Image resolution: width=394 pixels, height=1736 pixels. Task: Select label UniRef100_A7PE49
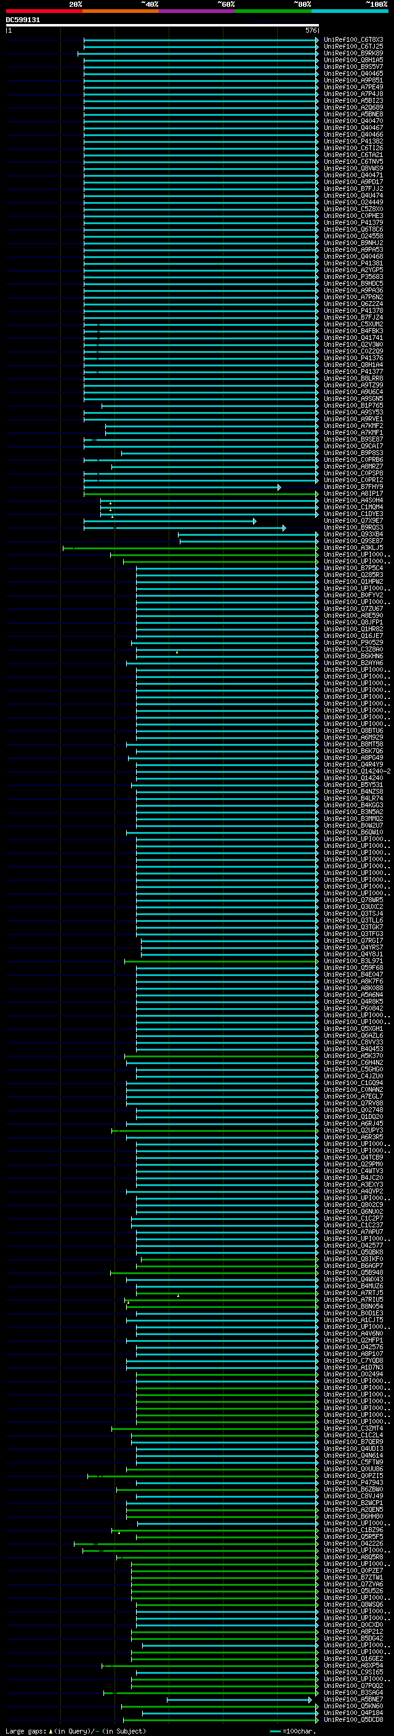[353, 87]
